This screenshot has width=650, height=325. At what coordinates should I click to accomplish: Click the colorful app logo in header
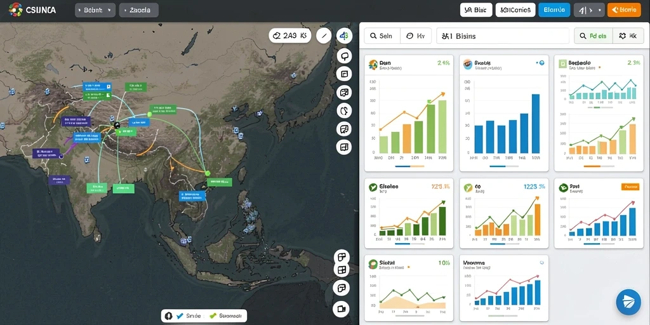click(x=15, y=10)
